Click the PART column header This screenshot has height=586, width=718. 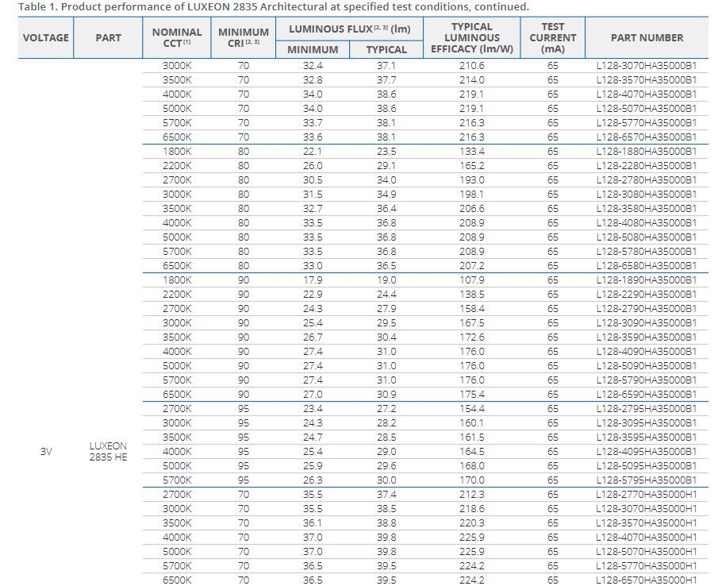(x=108, y=37)
